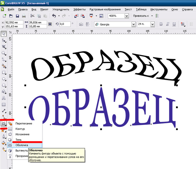Click the Open file folder icon
This screenshot has width=196, height=169.
[11, 16]
